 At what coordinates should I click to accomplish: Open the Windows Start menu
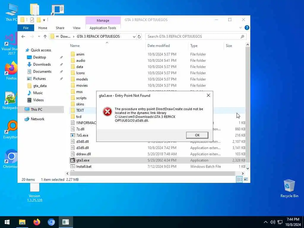7,222
